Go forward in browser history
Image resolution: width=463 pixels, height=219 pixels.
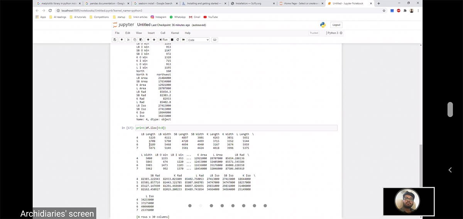[44, 10]
